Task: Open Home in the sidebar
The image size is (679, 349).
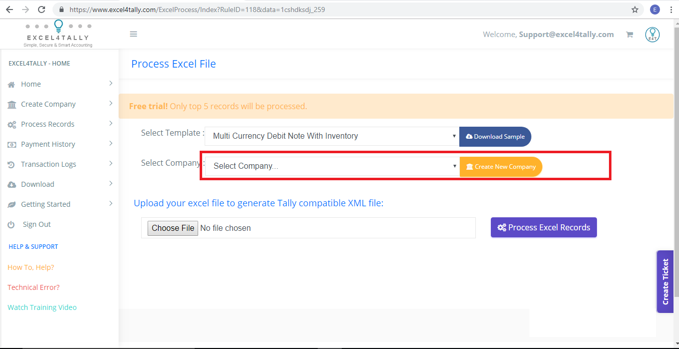Action: (x=31, y=84)
